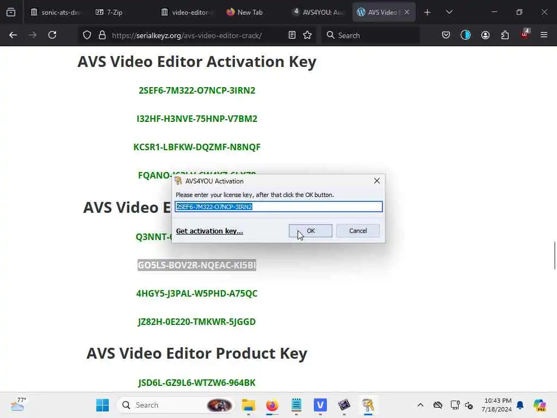
Task: Expand the list all tabs dropdown
Action: point(449,13)
